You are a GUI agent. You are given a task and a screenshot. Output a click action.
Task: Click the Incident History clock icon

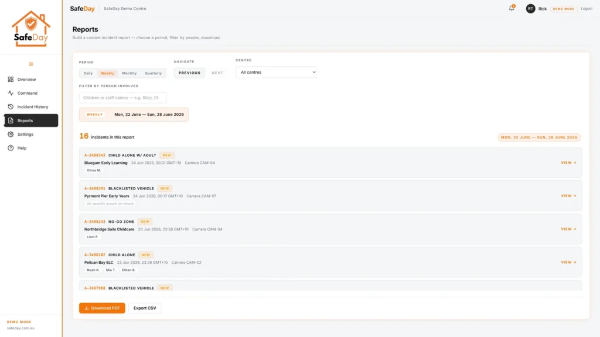[11, 107]
